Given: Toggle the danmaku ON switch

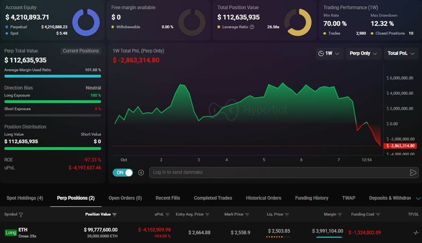Looking at the screenshot, I should 123,172.
